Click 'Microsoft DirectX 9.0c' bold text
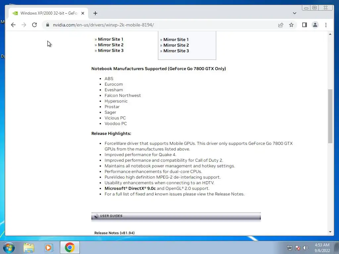The height and width of the screenshot is (254, 339). coord(130,188)
